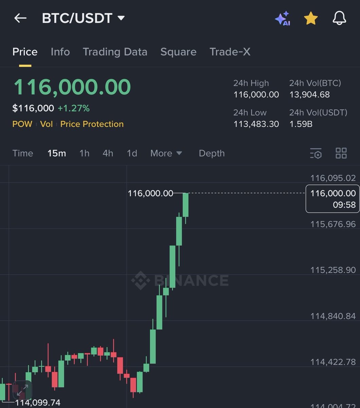Open chart indicator settings icon
360x408 pixels.
[x=316, y=153]
